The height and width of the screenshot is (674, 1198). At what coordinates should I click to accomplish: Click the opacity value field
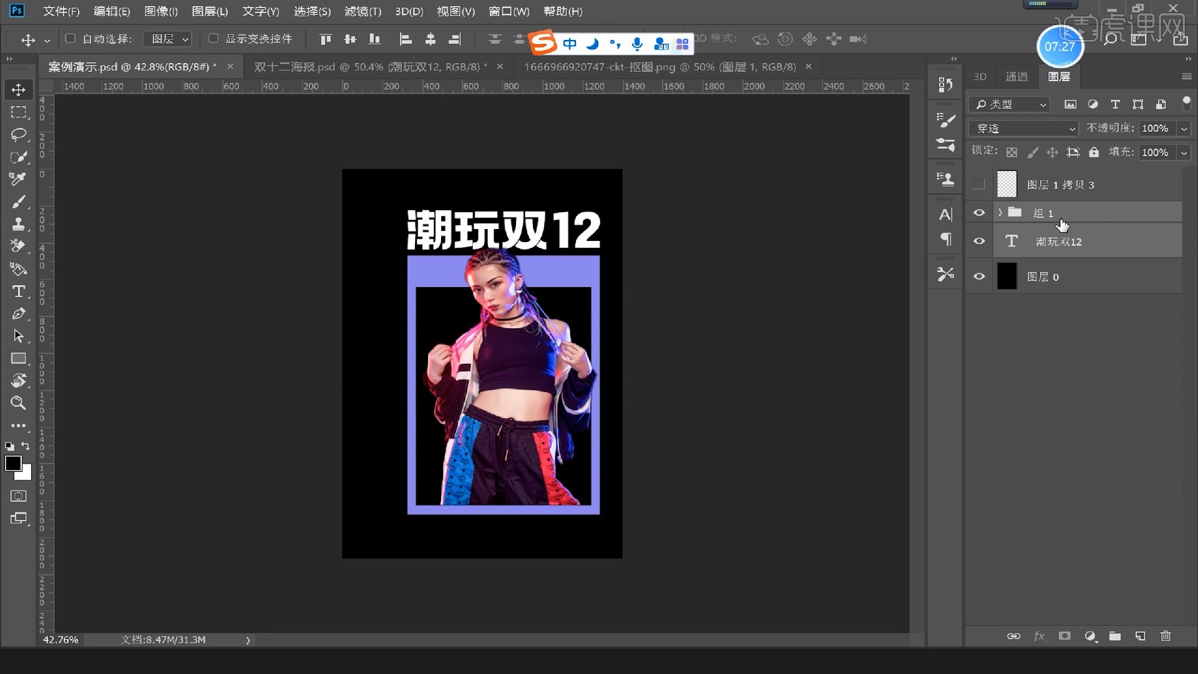[1156, 129]
